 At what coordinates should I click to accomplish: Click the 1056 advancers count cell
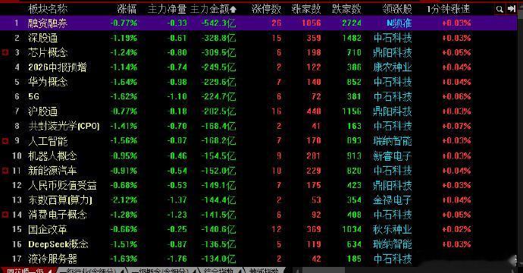(312, 23)
